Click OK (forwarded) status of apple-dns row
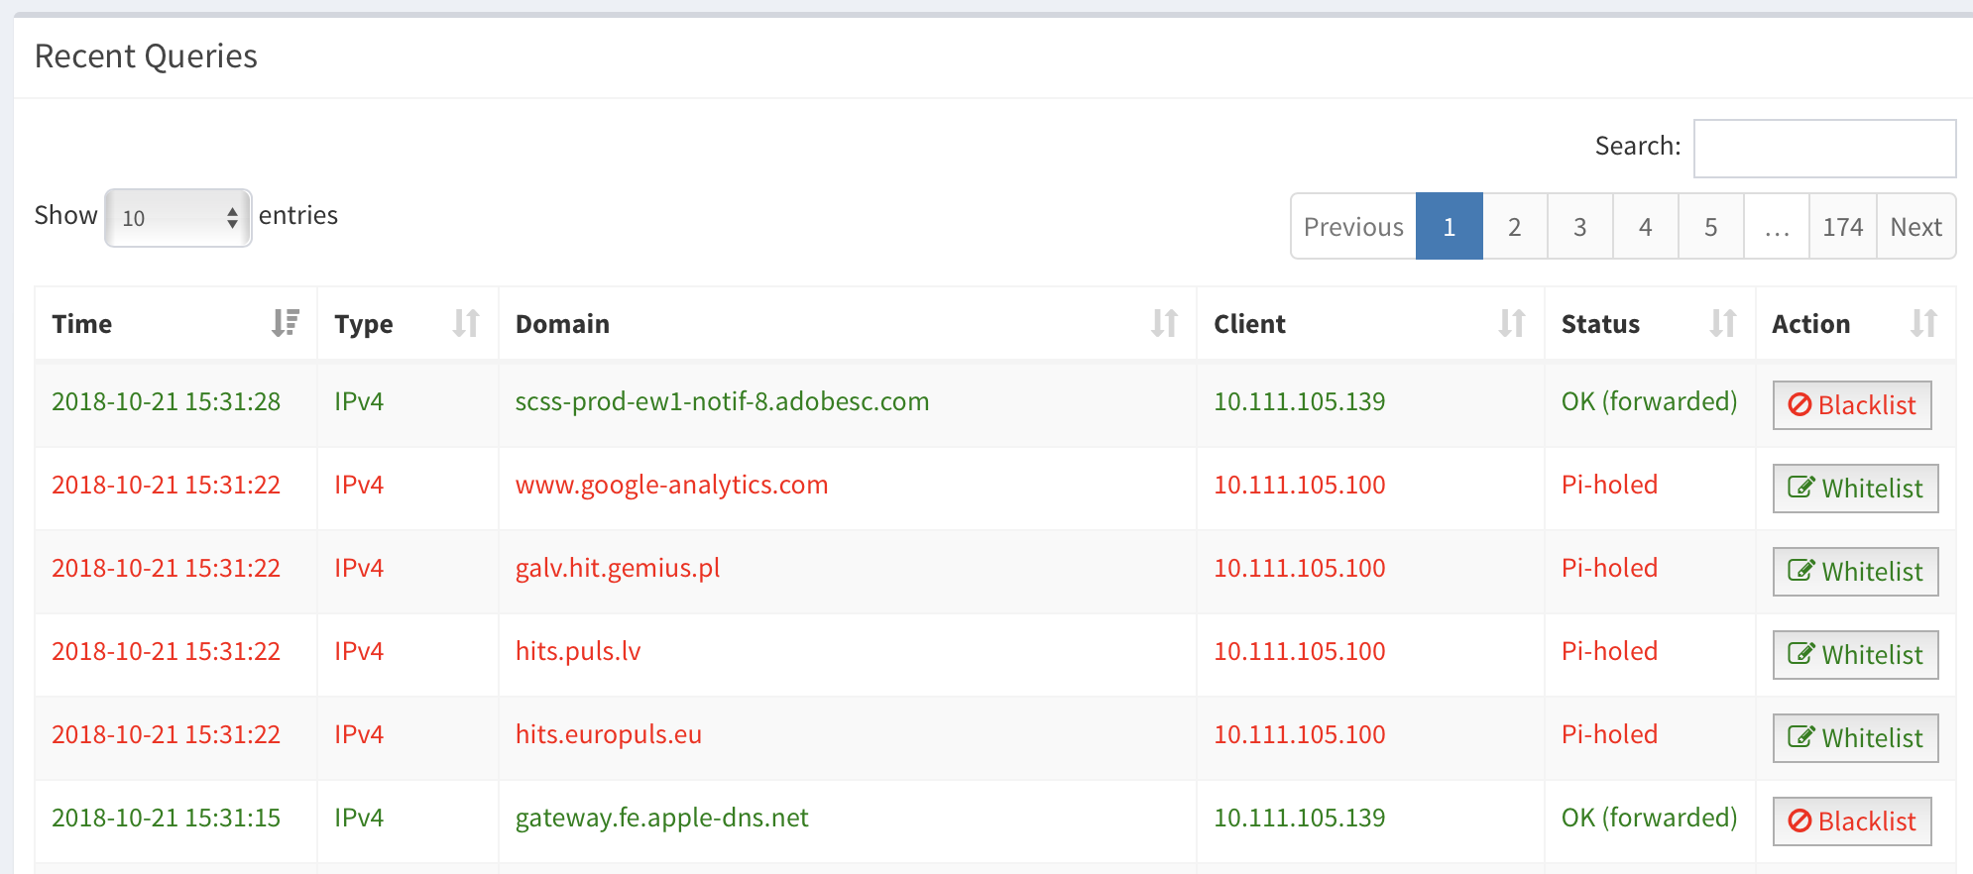1973x874 pixels. point(1649,818)
